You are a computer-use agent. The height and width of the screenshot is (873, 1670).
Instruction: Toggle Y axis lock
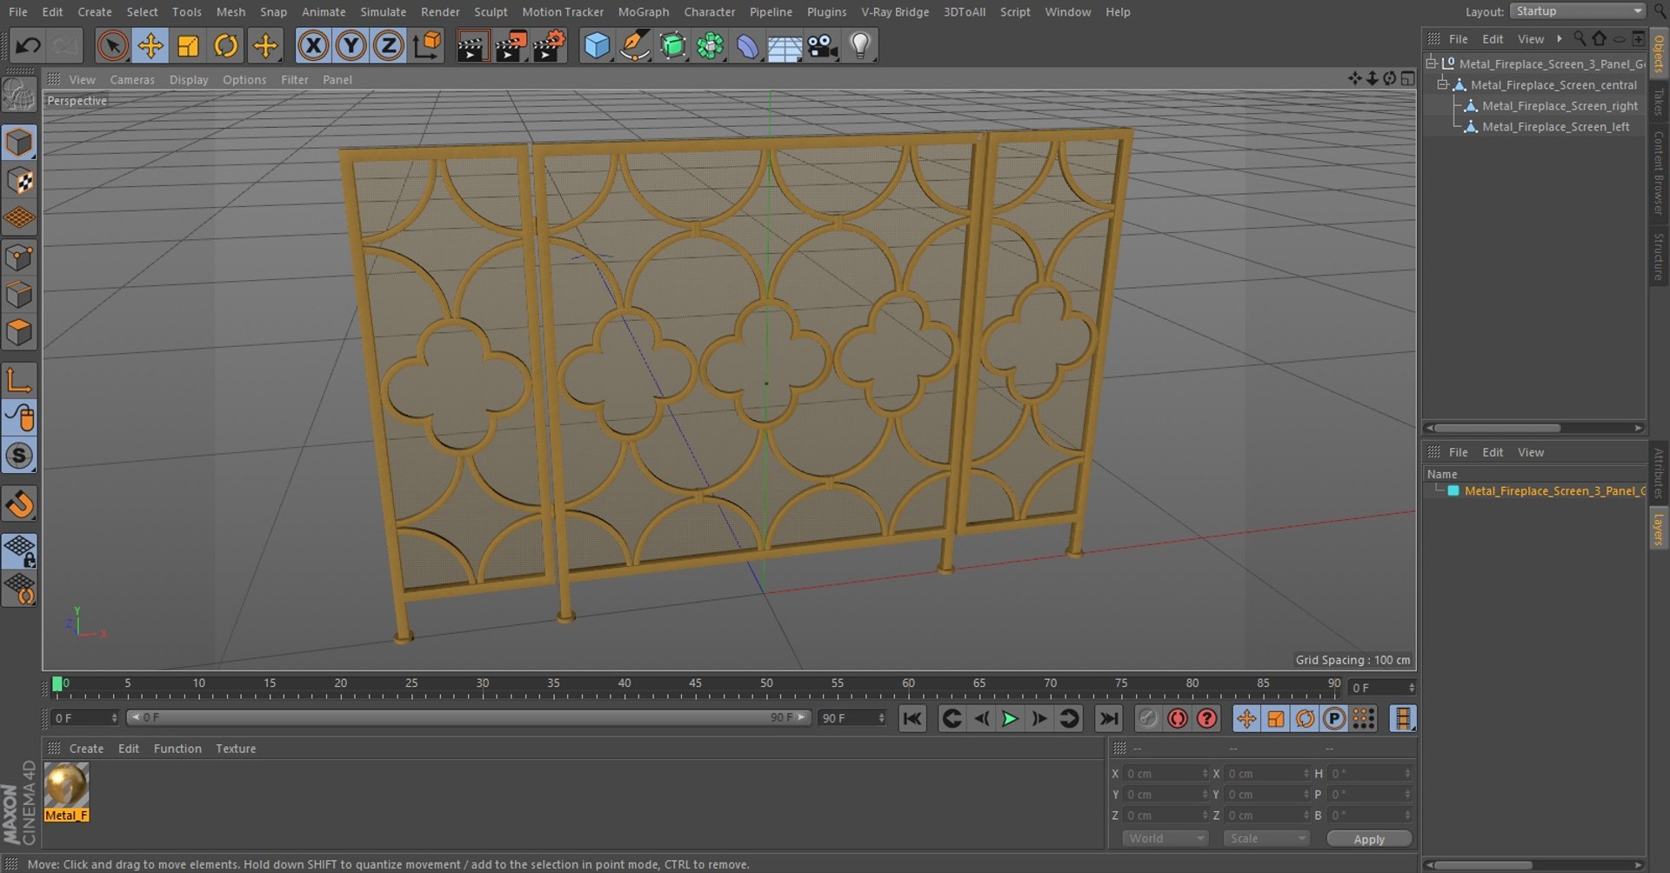[351, 45]
